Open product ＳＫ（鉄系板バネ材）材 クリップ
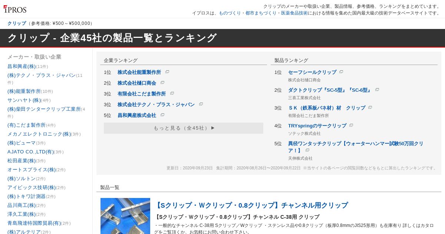This screenshot has height=234, width=445. click(x=327, y=108)
